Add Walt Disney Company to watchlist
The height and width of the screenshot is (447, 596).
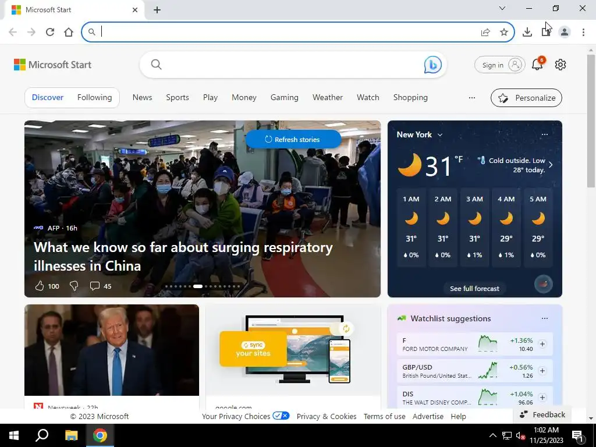[542, 397]
